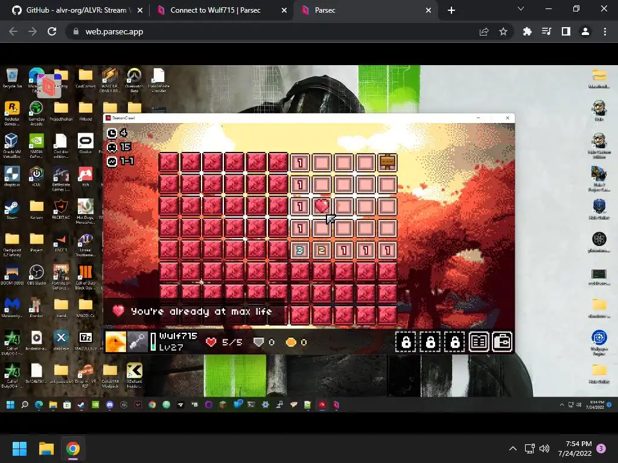Close the GitHub ALVR browser tab
The image size is (618, 463).
140,10
